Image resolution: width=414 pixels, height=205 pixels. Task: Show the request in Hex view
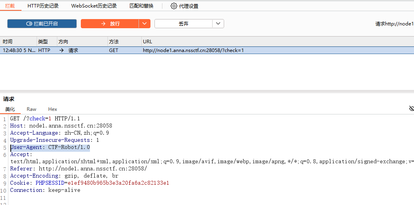pos(53,109)
